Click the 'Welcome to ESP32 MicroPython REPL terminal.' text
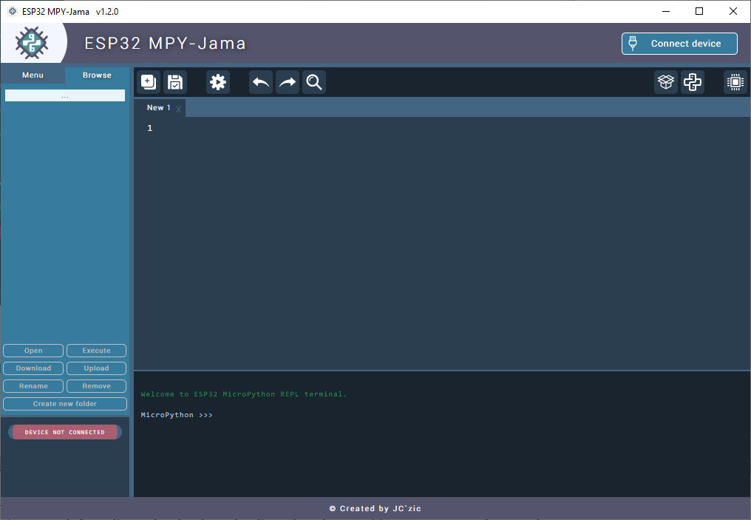 coord(244,394)
